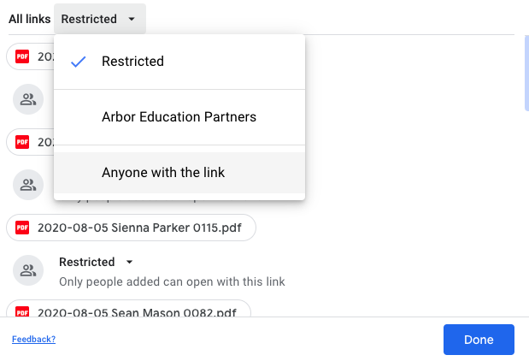Screen dimensions: 529x361
Task: Expand Restricted dropdown for Sienna Parker file
Action: 97,262
